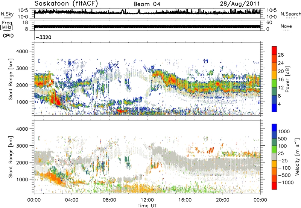The width and height of the screenshot is (301, 208).
Task: Click the N.Sky legend label
Action: tap(7, 14)
